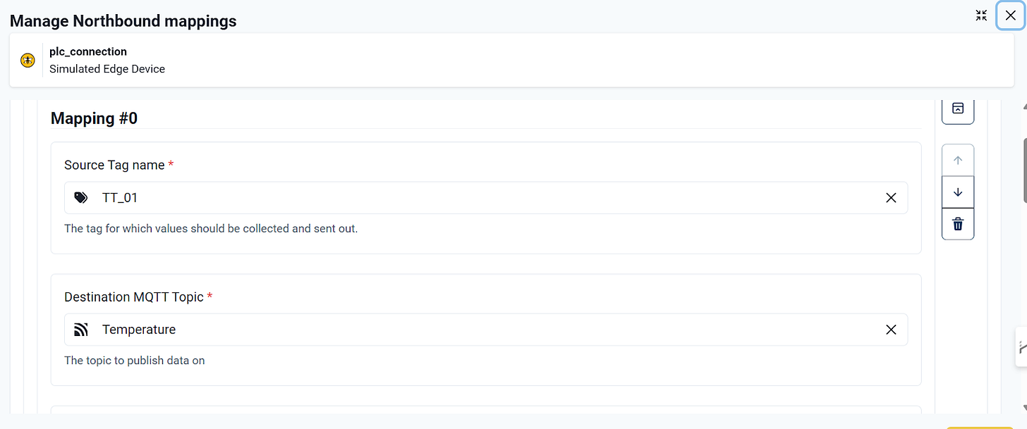This screenshot has height=429, width=1027.
Task: Clear the Destination MQTT Topic Temperature value
Action: coord(891,330)
